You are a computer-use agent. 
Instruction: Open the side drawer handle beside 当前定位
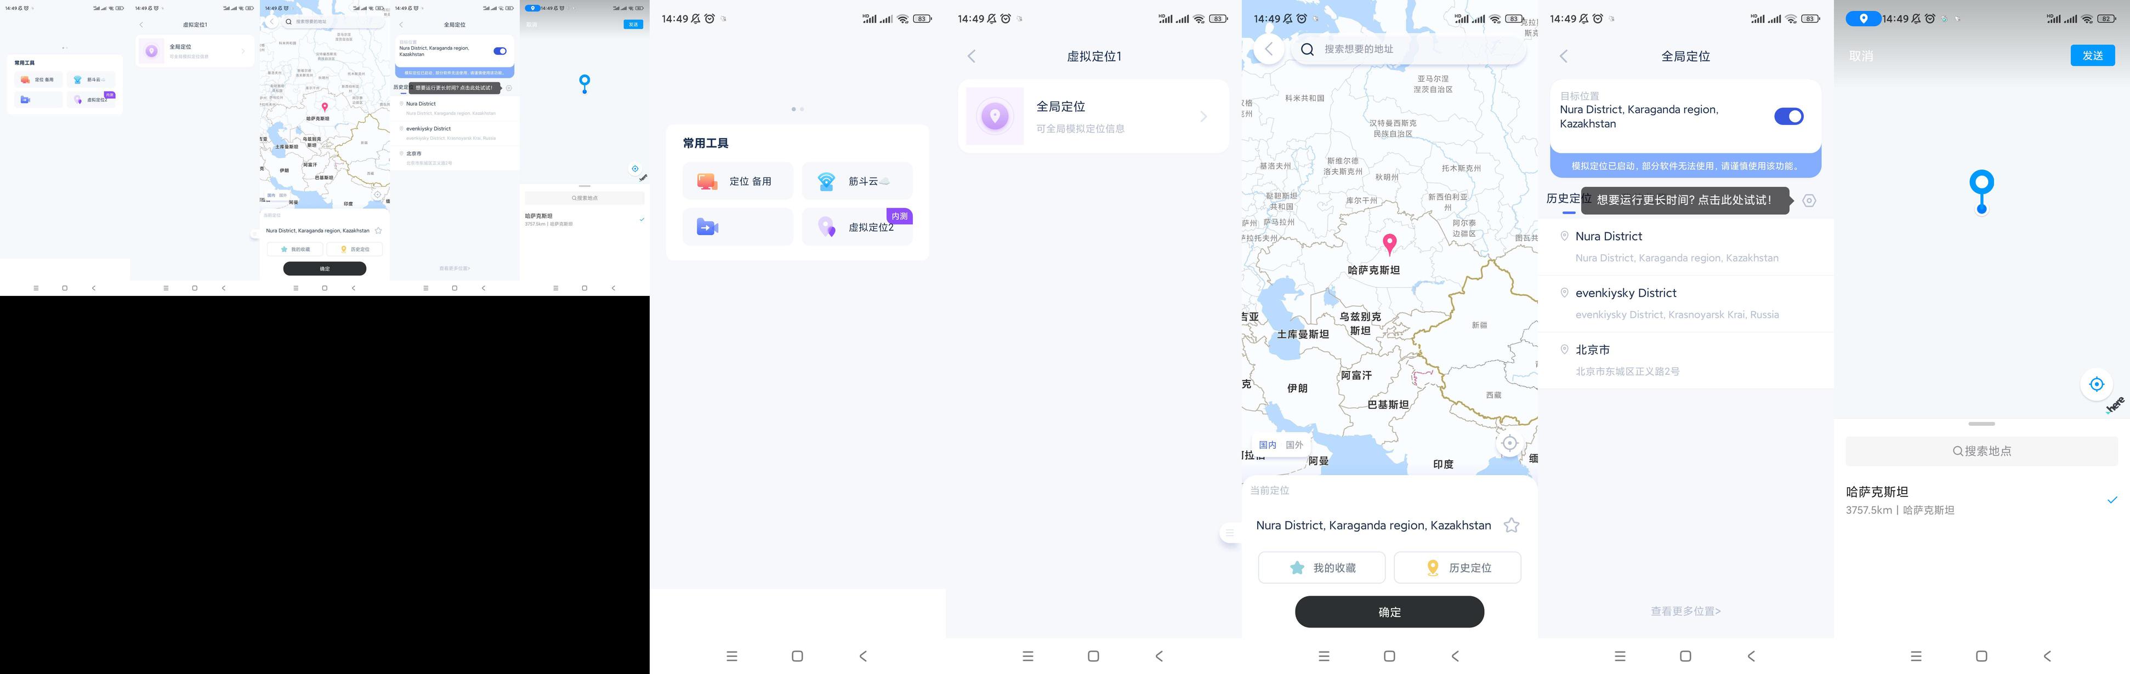1230,533
